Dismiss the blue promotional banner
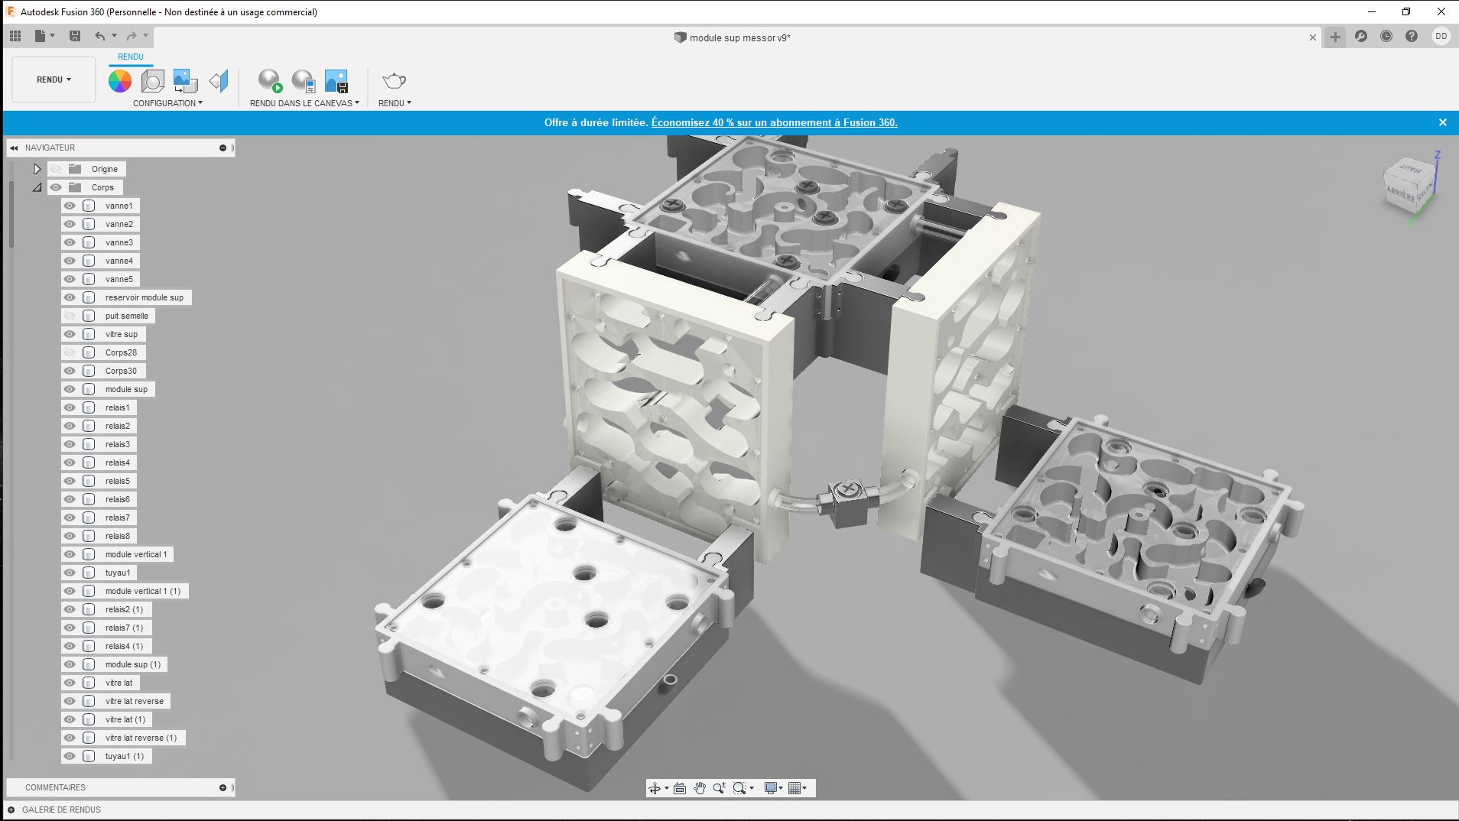 (x=1442, y=122)
